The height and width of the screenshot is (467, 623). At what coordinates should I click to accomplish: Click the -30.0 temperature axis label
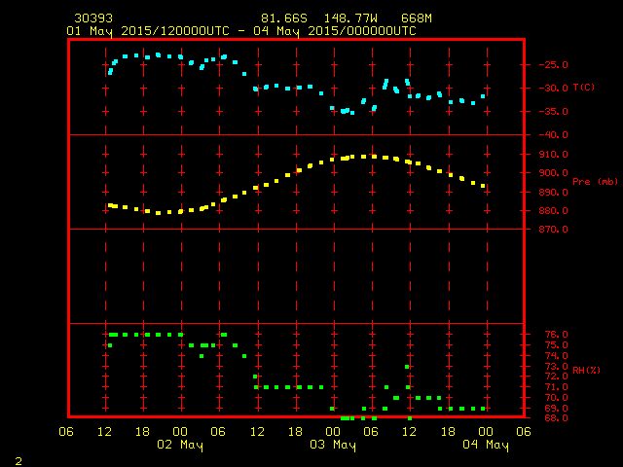[553, 89]
